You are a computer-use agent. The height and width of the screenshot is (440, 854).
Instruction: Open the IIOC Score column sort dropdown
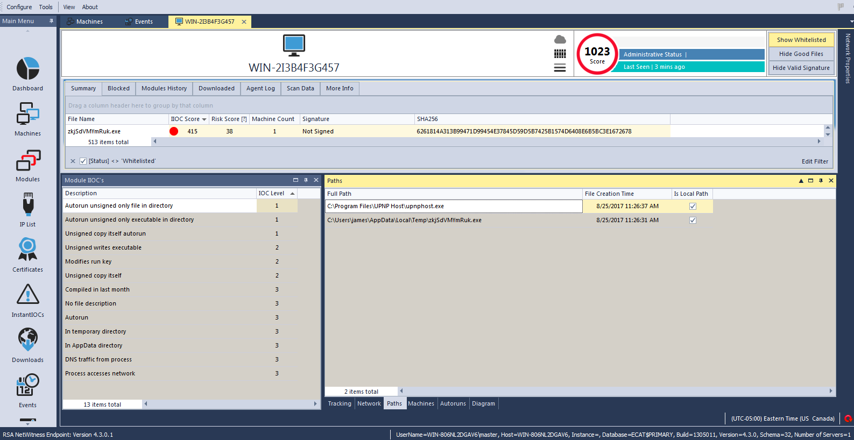tap(204, 119)
